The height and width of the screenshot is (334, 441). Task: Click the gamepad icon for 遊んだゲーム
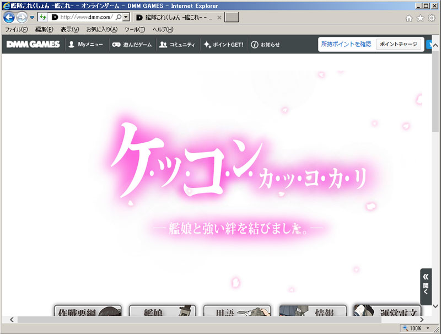click(x=116, y=45)
